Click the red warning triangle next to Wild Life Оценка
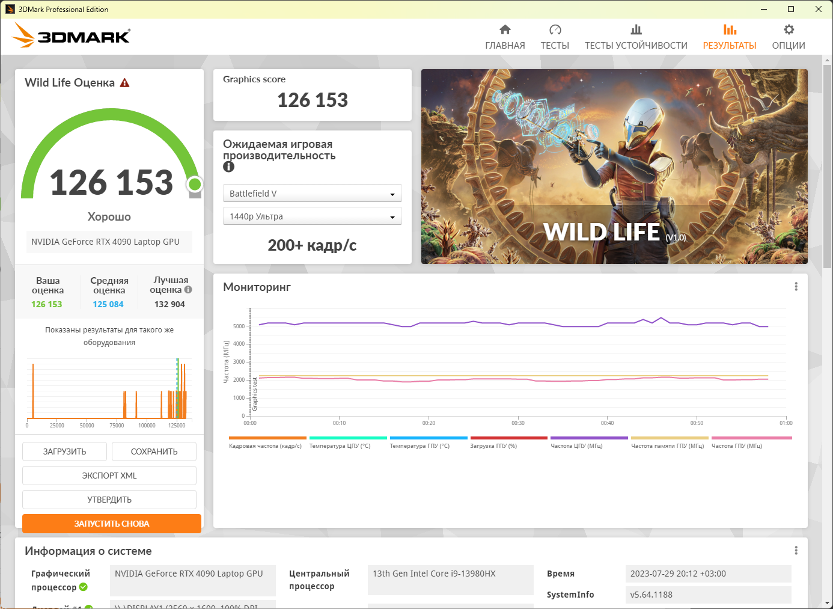Image resolution: width=833 pixels, height=609 pixels. point(124,83)
